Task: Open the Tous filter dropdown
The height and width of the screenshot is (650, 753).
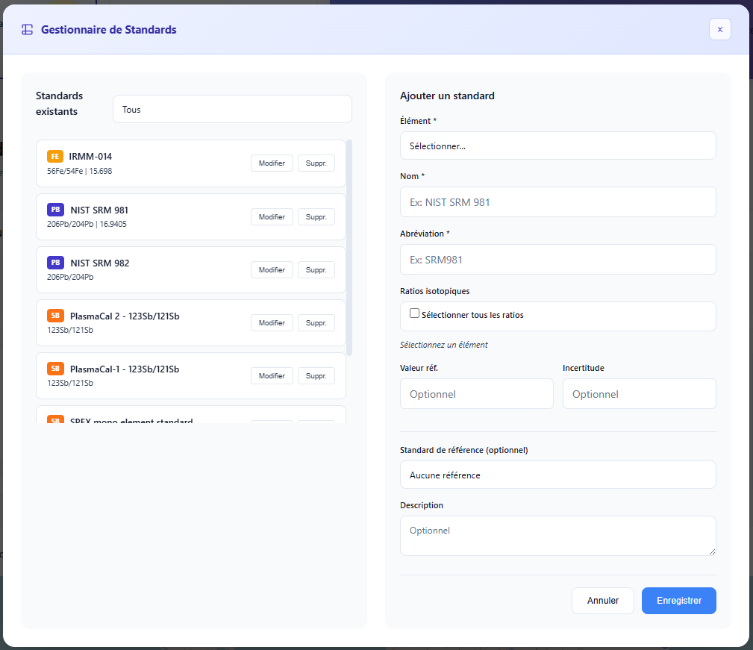Action: point(231,109)
